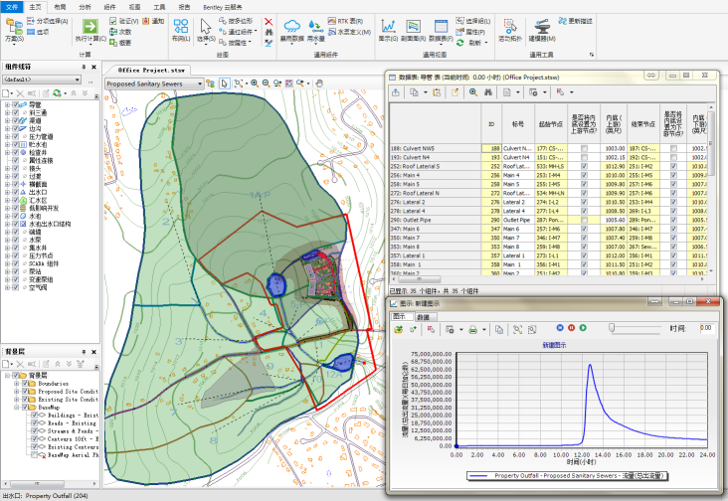The height and width of the screenshot is (501, 728).
Task: Switch to the 布局 ribbon tab
Action: coord(60,7)
